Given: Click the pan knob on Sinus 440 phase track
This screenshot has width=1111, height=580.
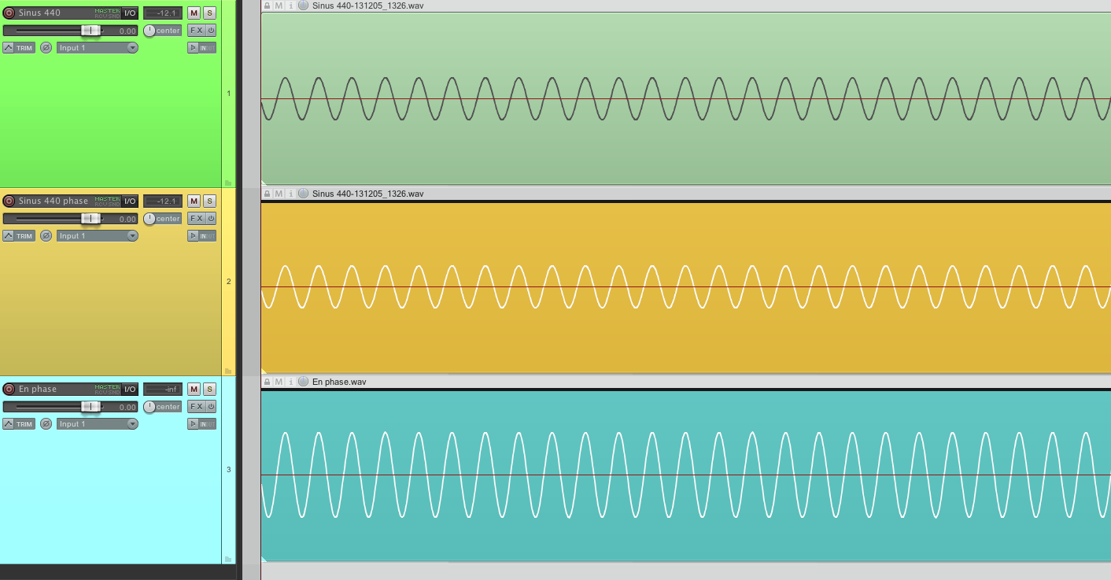Looking at the screenshot, I should coord(149,219).
